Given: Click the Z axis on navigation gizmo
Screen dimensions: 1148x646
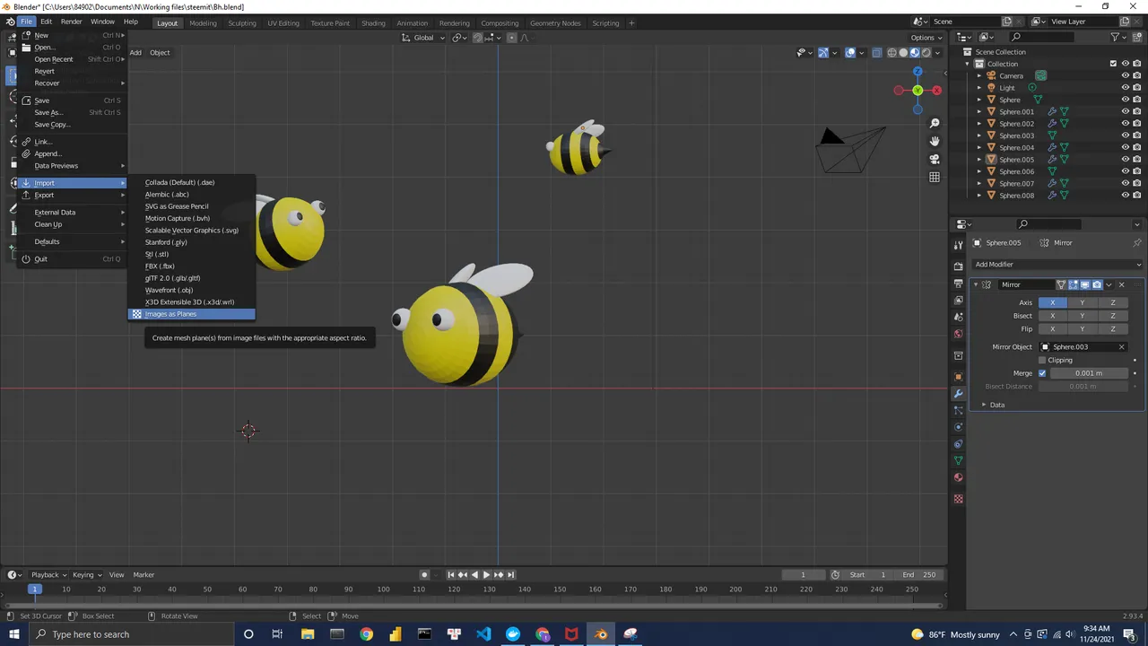Looking at the screenshot, I should 917,71.
